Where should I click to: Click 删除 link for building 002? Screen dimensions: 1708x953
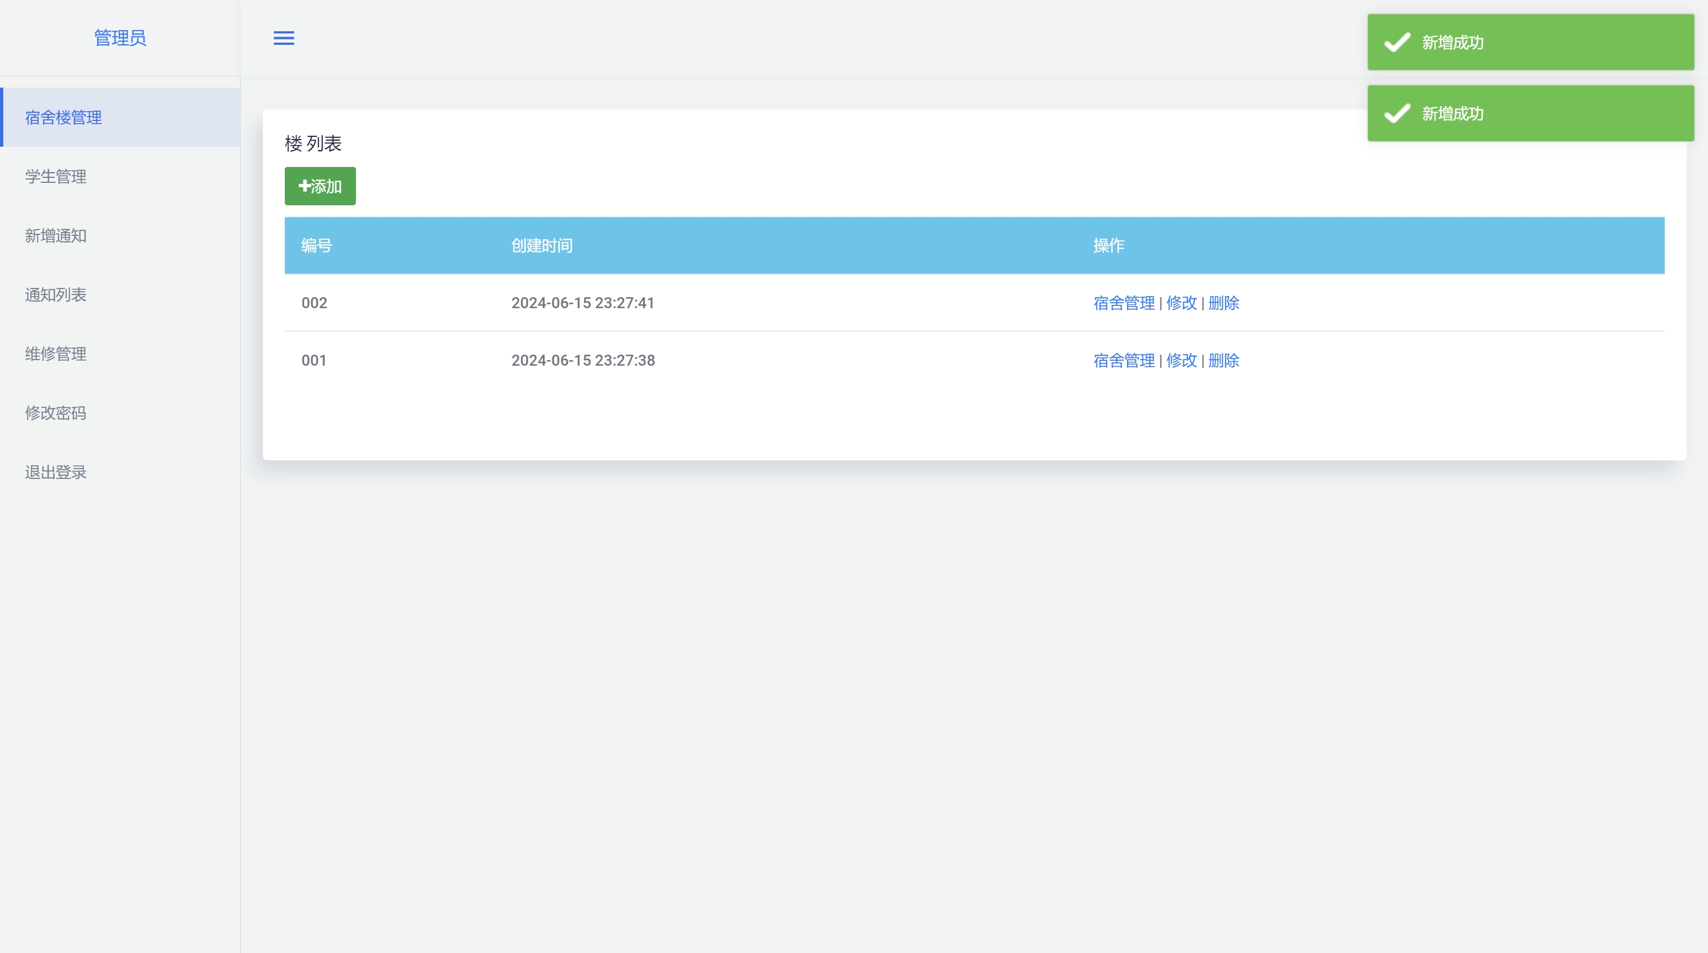[x=1223, y=303]
